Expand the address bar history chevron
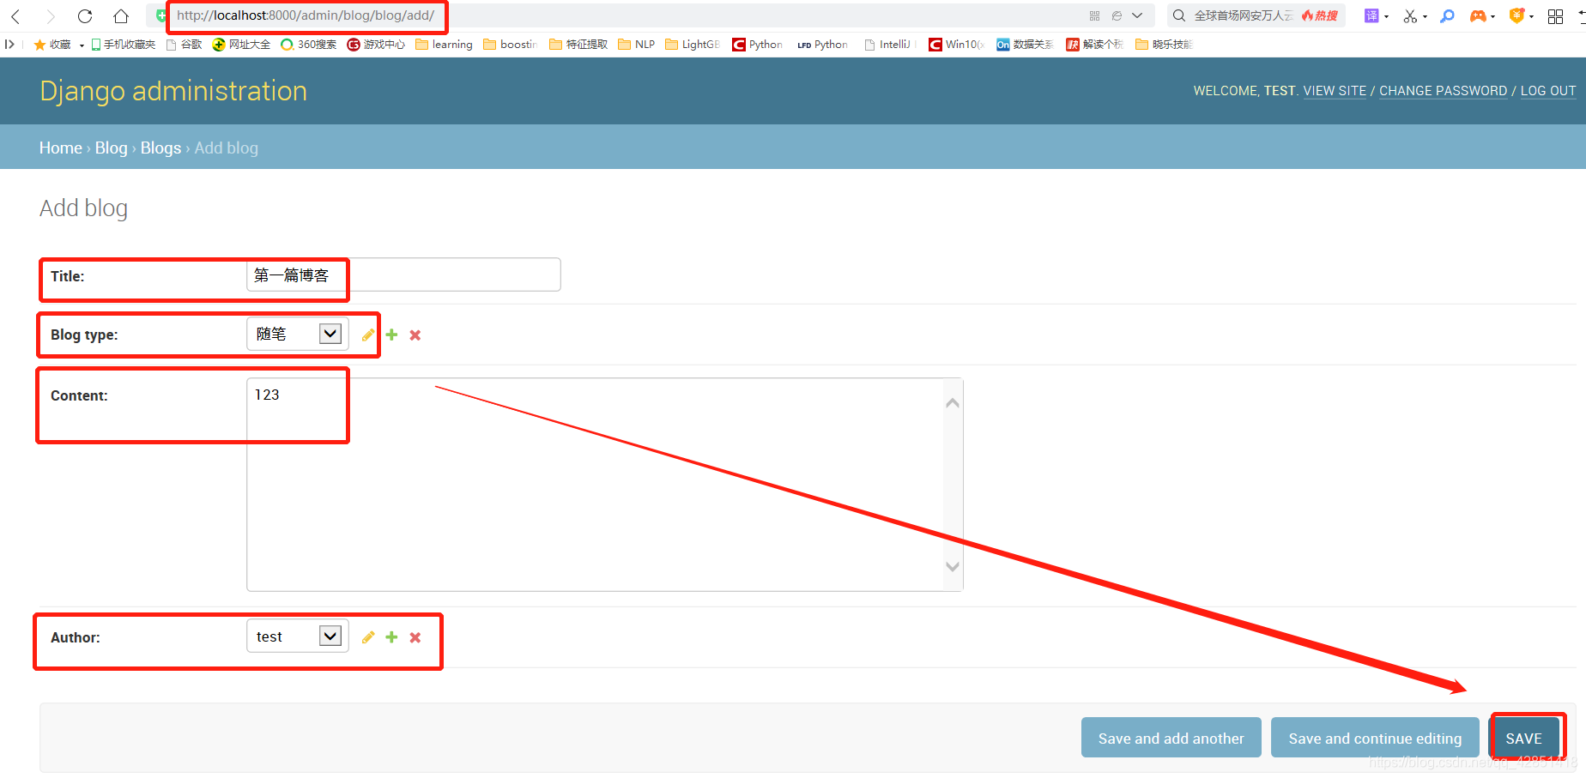Viewport: 1586px width, 778px height. (x=1137, y=16)
